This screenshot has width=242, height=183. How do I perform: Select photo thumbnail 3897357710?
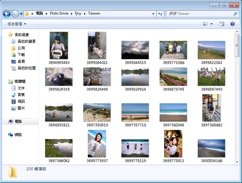135,112
